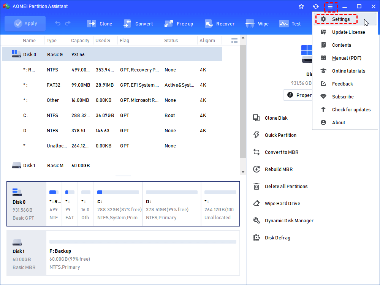Click the partition list vertical scrollbar thumb
380x285 pixels.
pyautogui.click(x=243, y=101)
